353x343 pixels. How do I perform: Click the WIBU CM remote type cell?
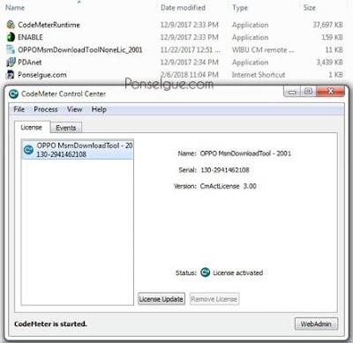click(x=263, y=49)
